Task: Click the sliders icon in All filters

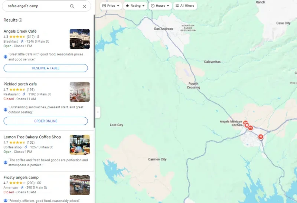Action: tap(177, 6)
